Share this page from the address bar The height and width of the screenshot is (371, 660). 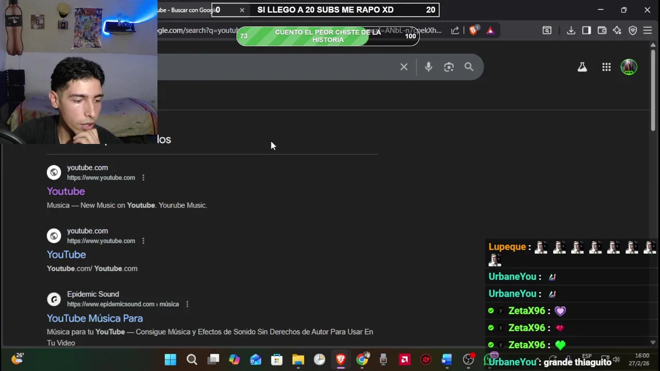point(455,30)
